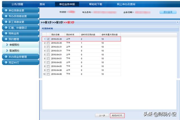Click the 下午 cell in row 8
The image size is (180, 120).
[68, 66]
